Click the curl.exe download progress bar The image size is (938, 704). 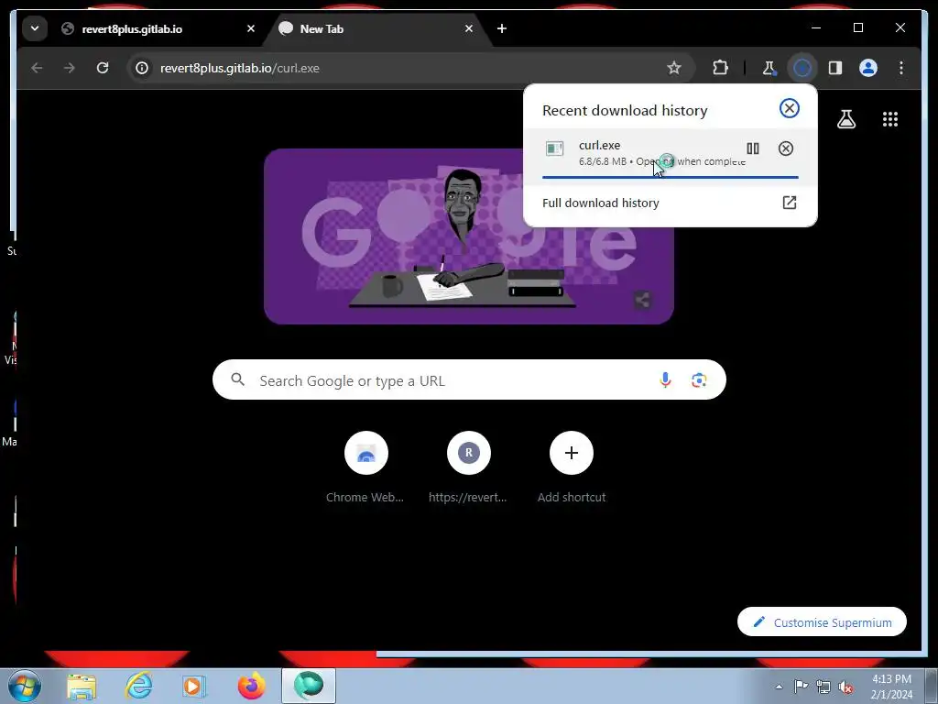[670, 177]
